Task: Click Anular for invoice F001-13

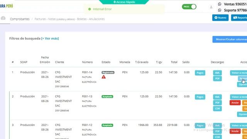Action: point(235,103)
